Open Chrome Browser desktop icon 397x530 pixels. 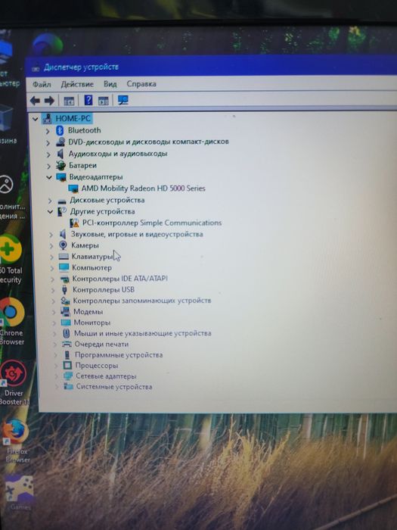[12, 322]
